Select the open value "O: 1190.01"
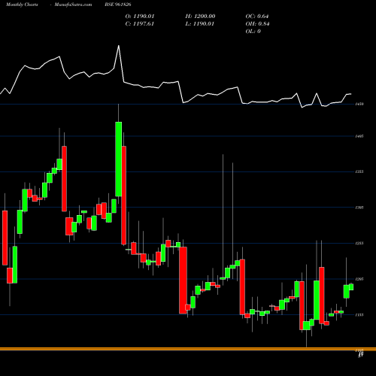This screenshot has height=376, width=376. tap(140, 17)
